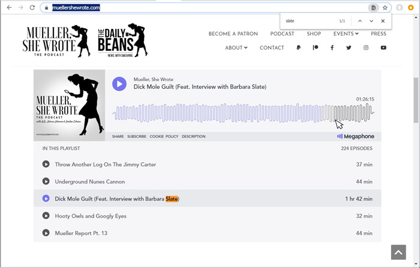
Task: Bookmark this page with the star icon
Action: point(385,8)
